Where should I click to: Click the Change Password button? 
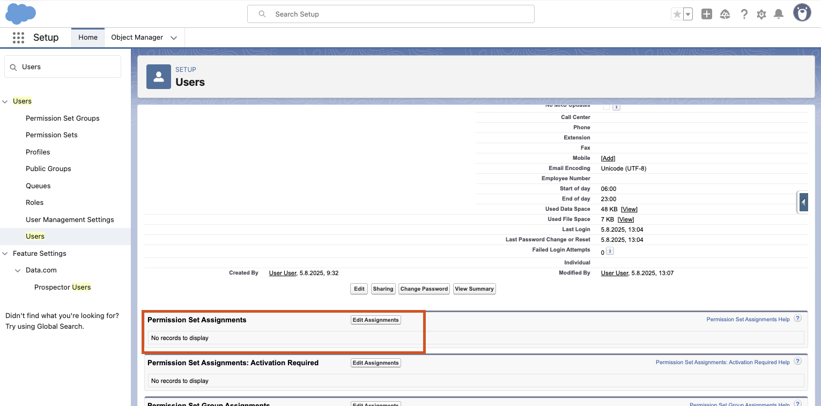pyautogui.click(x=424, y=289)
